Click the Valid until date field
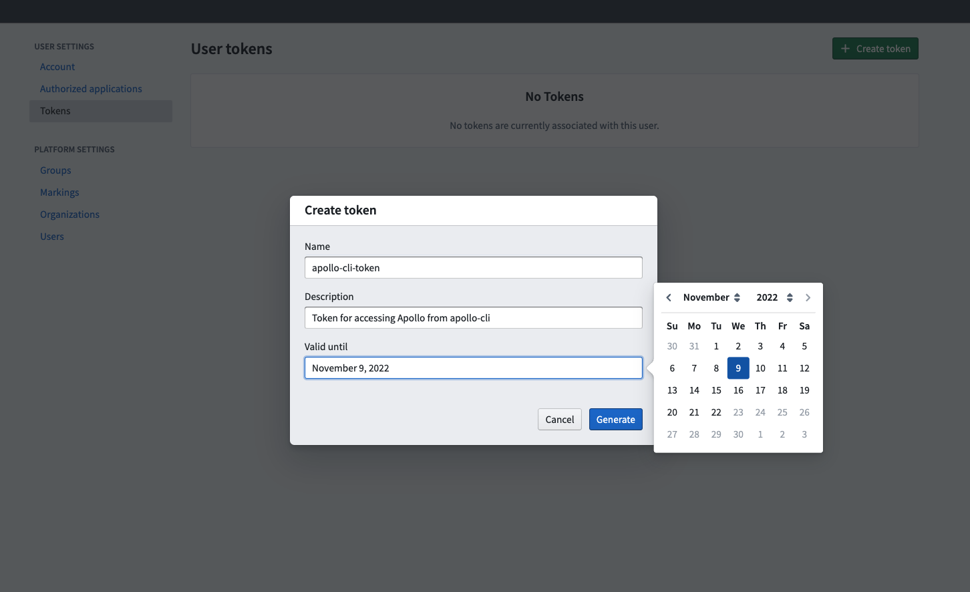The height and width of the screenshot is (592, 970). 474,368
